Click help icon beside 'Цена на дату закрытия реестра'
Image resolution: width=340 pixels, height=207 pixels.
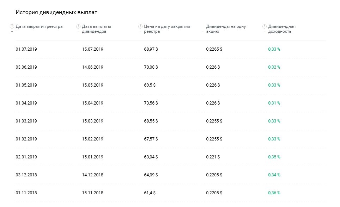(140, 26)
